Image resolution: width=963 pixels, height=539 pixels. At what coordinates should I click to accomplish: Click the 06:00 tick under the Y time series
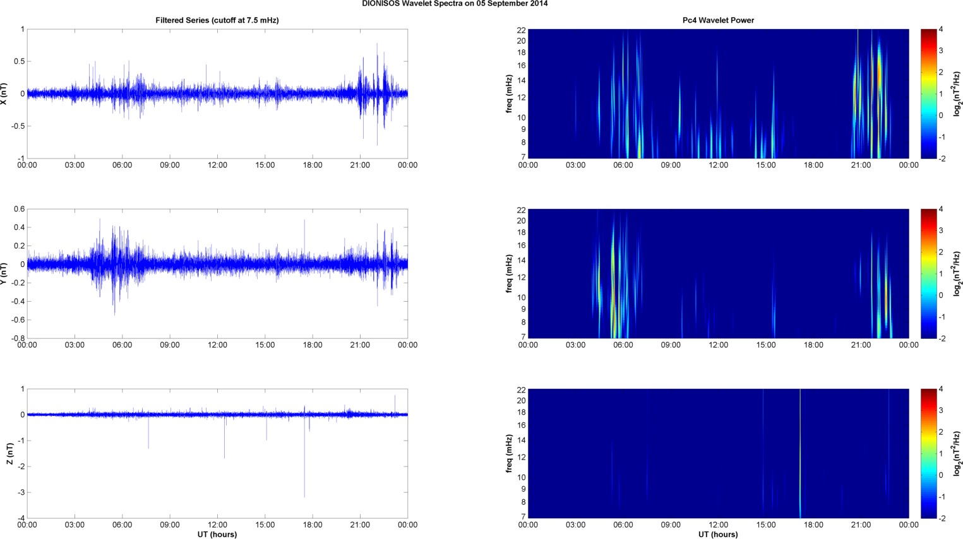pos(123,345)
